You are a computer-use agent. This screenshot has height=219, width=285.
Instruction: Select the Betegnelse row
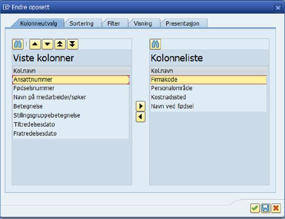71,106
